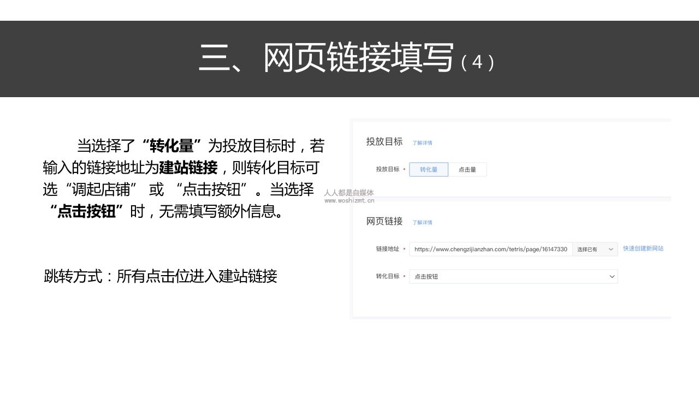Select the 点击量 delivery goal option

[467, 170]
